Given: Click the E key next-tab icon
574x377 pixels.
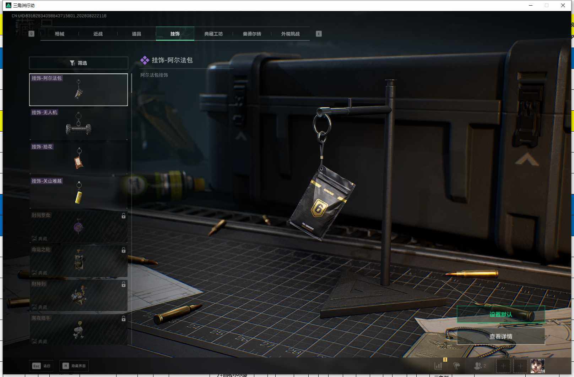Looking at the screenshot, I should coord(319,34).
